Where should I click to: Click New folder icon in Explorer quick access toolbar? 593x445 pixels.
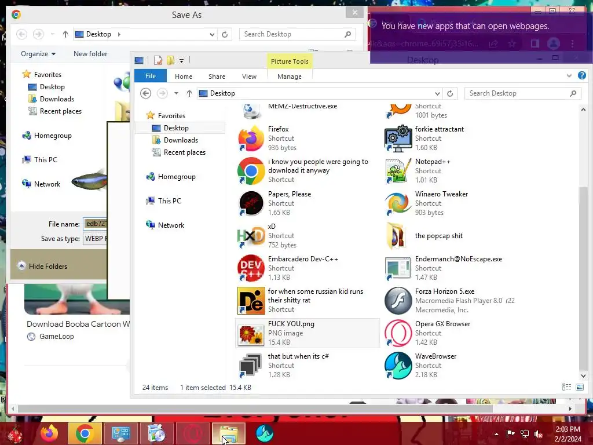(x=171, y=60)
